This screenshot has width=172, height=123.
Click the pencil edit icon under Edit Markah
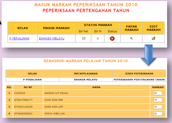tap(153, 38)
